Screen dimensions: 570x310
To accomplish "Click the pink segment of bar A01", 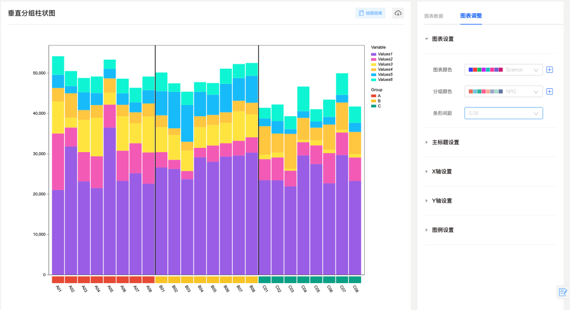I will click(58, 162).
